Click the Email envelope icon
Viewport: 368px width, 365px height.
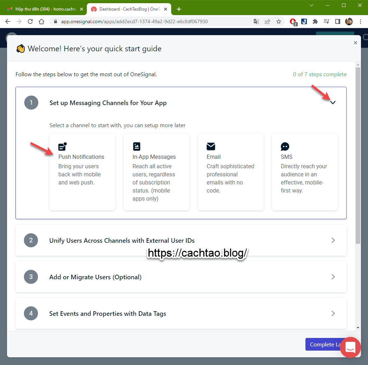point(211,146)
